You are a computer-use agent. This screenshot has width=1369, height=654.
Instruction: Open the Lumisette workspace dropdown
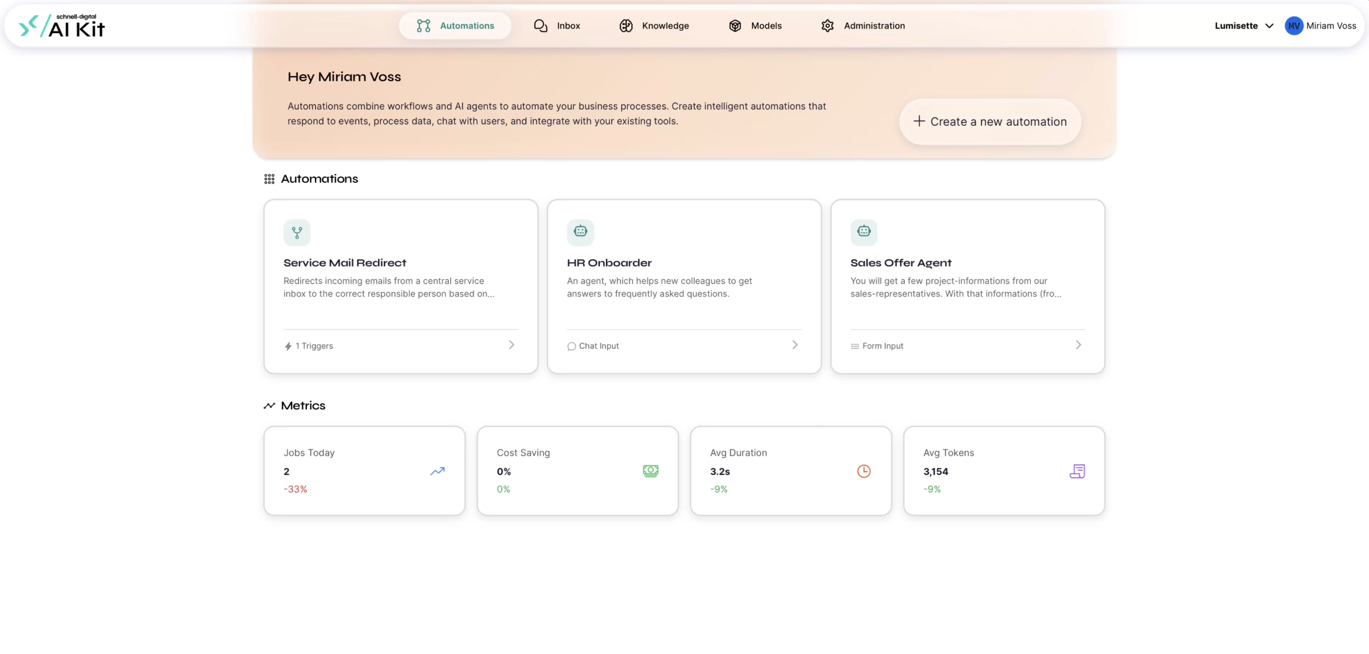pyautogui.click(x=1243, y=26)
